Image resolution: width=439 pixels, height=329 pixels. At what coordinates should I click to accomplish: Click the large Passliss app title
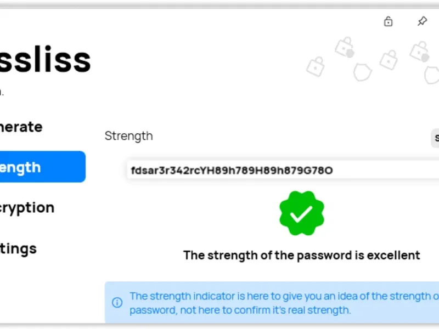pos(46,60)
